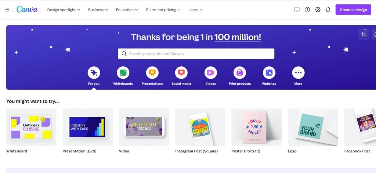Open the Social media category
This screenshot has height=173, width=376.
181,73
